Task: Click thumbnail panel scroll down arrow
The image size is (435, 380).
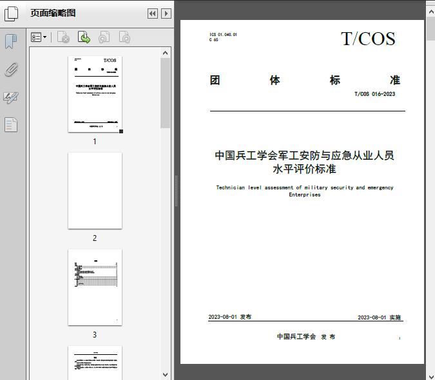Action: 166,374
